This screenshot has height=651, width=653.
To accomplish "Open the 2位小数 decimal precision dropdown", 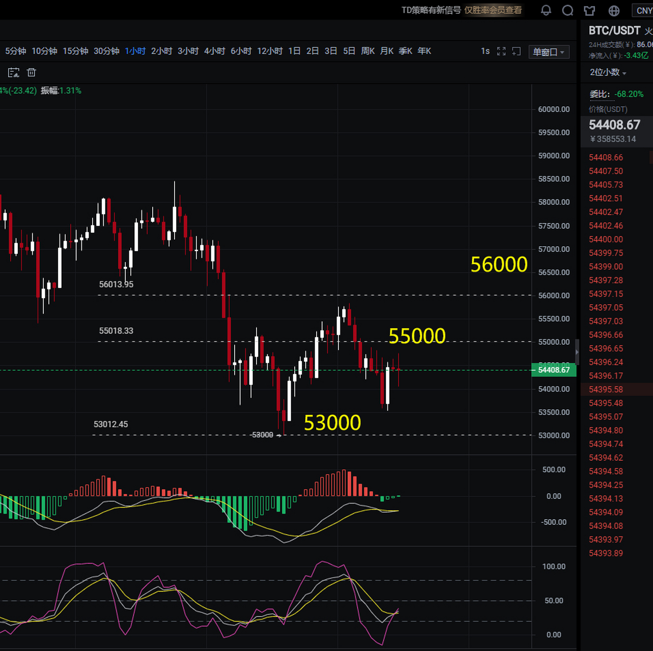I will tap(608, 72).
